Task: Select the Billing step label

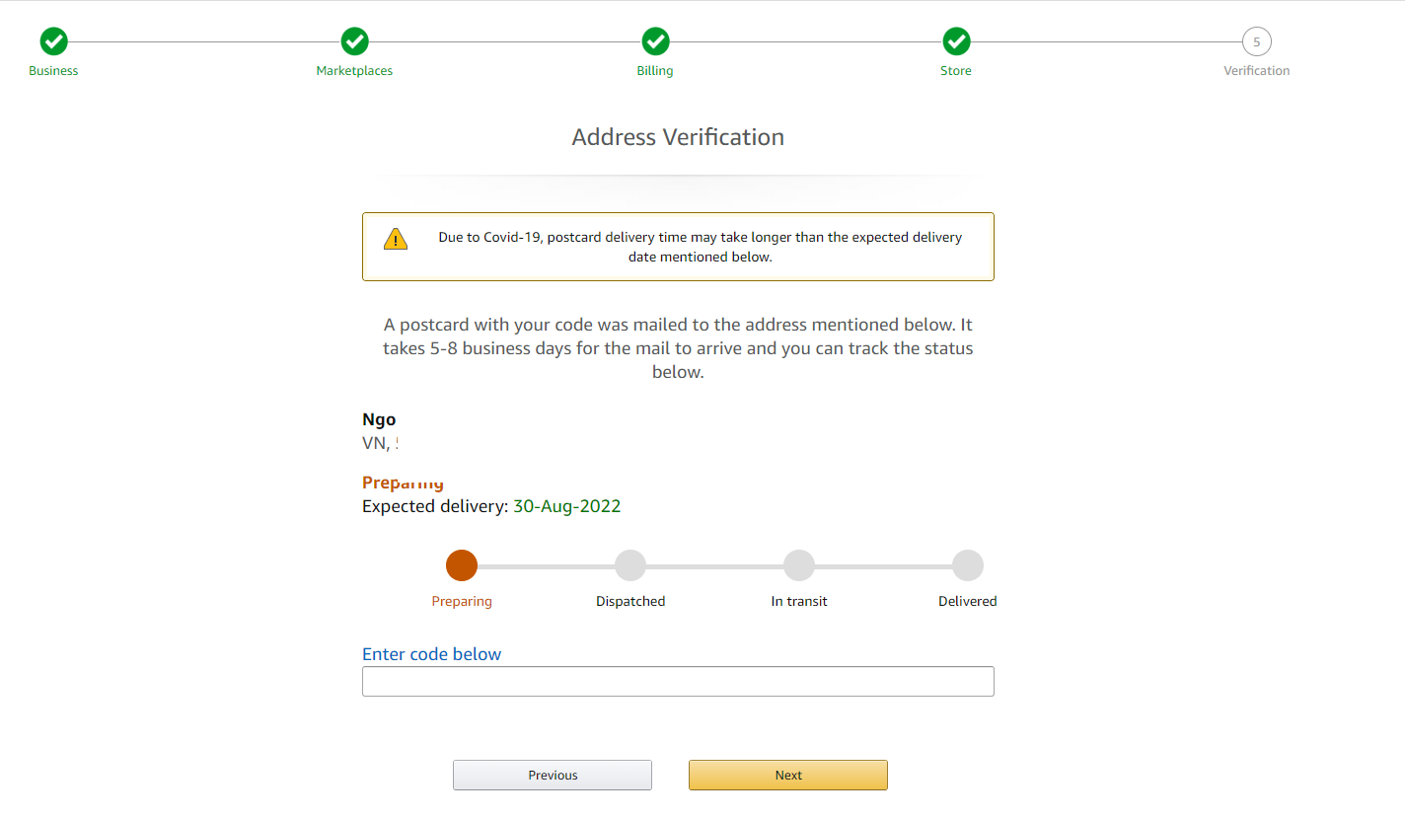Action: click(x=655, y=71)
